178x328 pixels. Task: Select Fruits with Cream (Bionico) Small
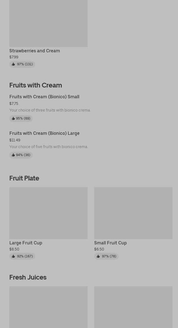point(44,97)
